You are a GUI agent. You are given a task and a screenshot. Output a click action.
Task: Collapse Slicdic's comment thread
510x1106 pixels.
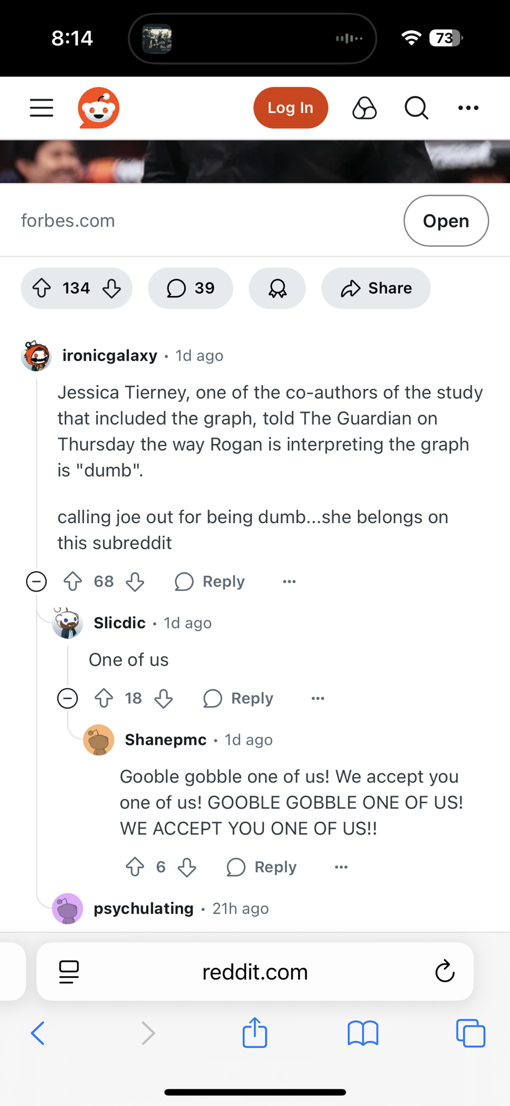coord(67,698)
